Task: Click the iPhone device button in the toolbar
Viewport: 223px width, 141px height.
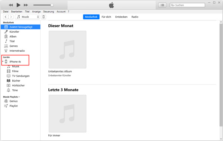Action: click(x=43, y=17)
